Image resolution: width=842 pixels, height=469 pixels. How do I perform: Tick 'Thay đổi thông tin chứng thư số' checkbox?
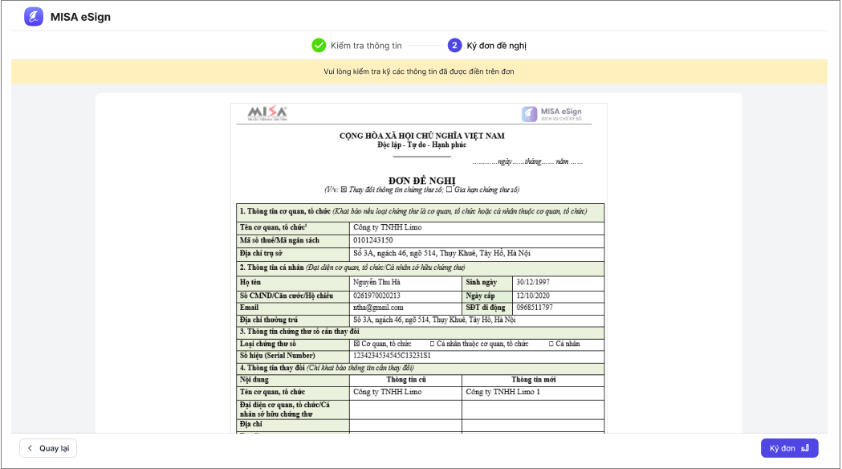(344, 190)
